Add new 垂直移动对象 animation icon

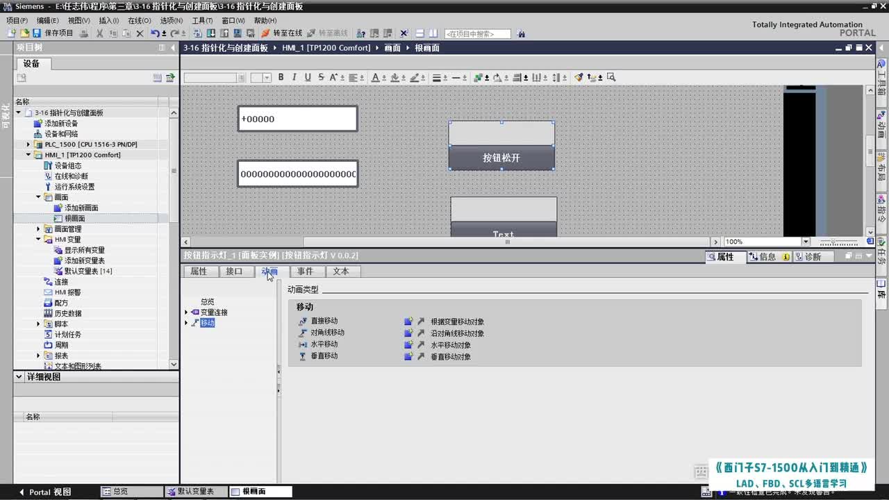tap(408, 356)
